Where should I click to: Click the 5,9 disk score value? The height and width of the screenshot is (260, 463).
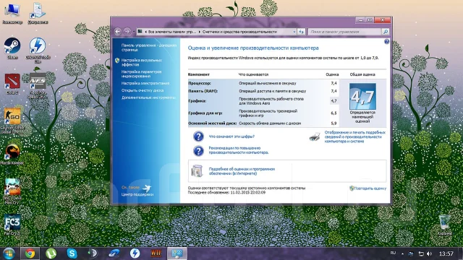tap(334, 123)
